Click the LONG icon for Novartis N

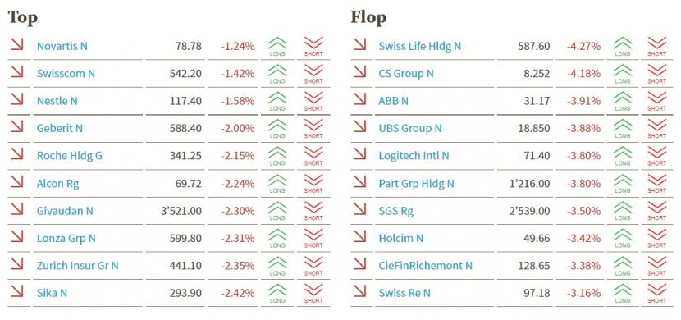(277, 47)
